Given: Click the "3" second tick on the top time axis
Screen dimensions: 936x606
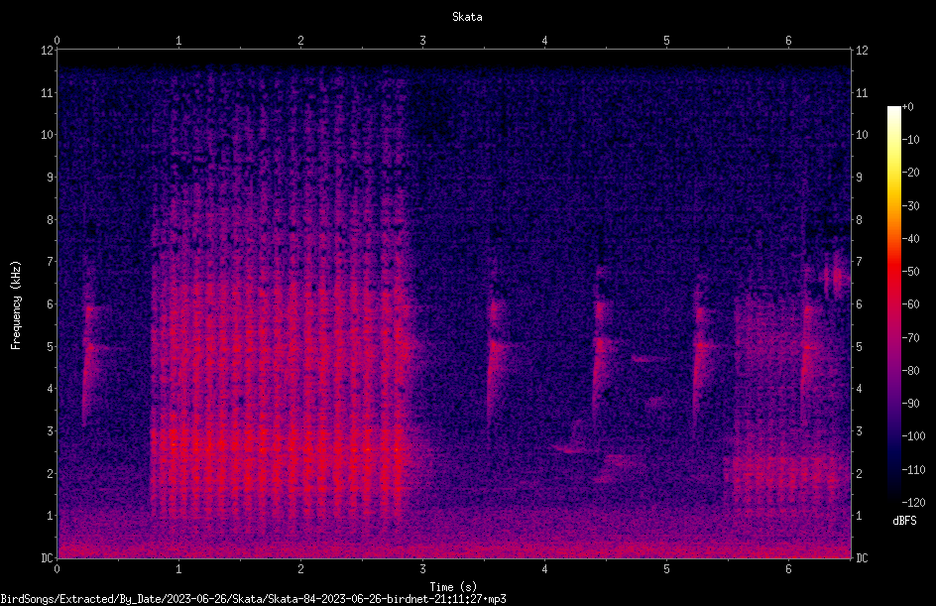Looking at the screenshot, I should pyautogui.click(x=422, y=41).
